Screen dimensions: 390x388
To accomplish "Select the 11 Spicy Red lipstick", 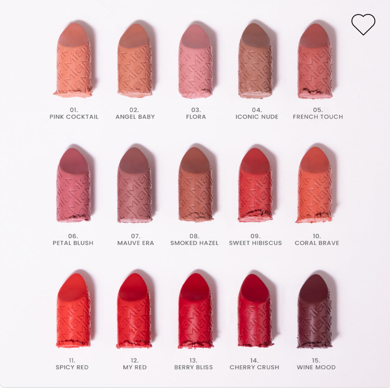I will pos(73,310).
